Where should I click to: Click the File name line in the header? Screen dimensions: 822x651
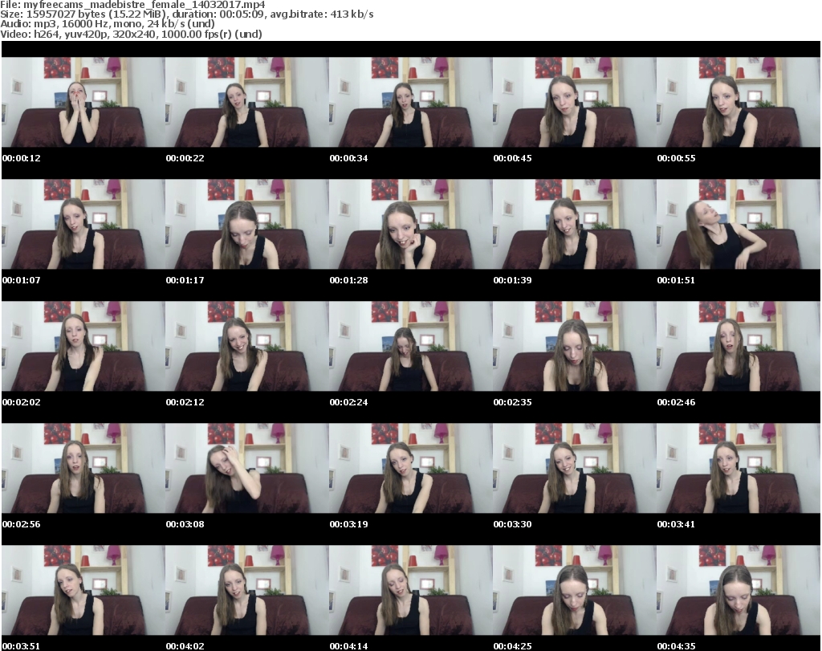132,5
